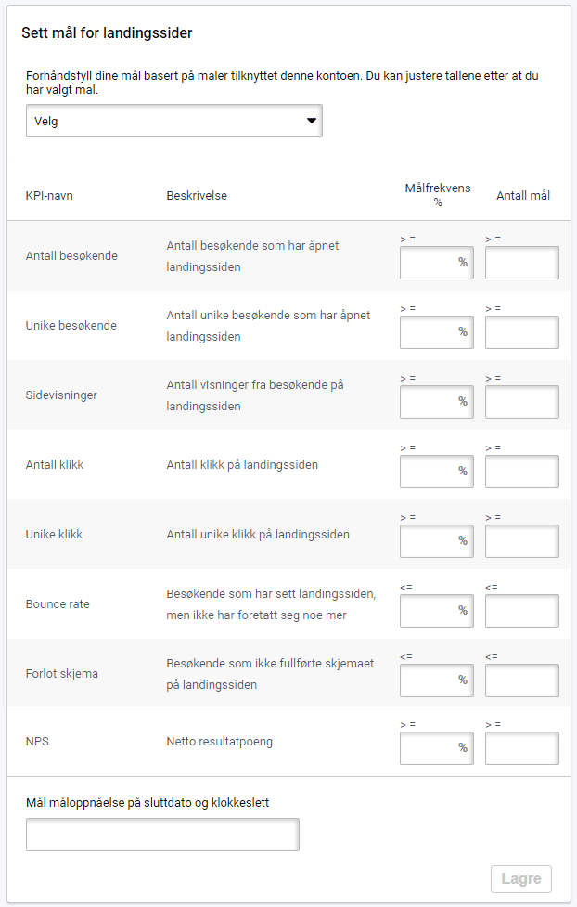Viewport: 577px width, 907px height.
Task: Open the Velg template dropdown
Action: [173, 121]
